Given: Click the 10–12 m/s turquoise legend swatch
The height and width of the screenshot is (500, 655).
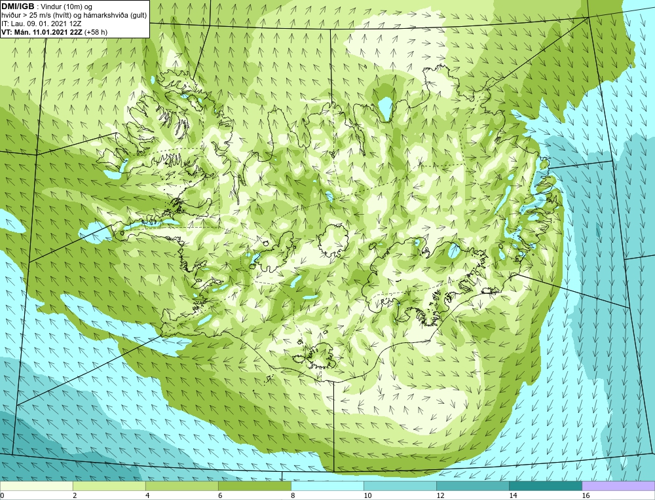Looking at the screenshot, I should (400, 486).
